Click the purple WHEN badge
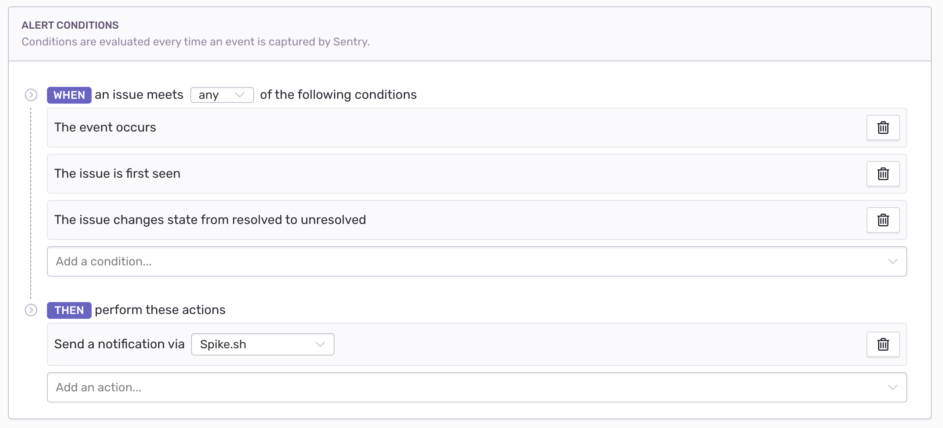Screen dimensions: 943x428 click(69, 95)
